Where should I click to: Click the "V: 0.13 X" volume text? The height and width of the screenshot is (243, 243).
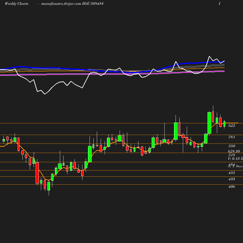(235, 158)
